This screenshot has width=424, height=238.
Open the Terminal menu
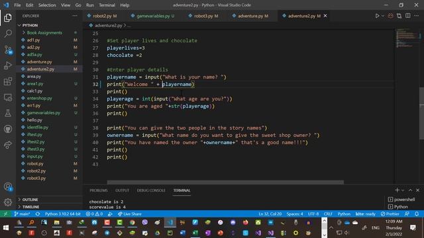pos(107,5)
